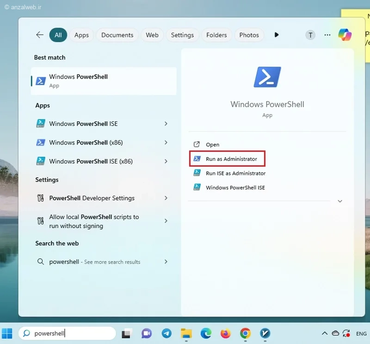
Task: Switch to the Documents filter tab
Action: click(117, 35)
